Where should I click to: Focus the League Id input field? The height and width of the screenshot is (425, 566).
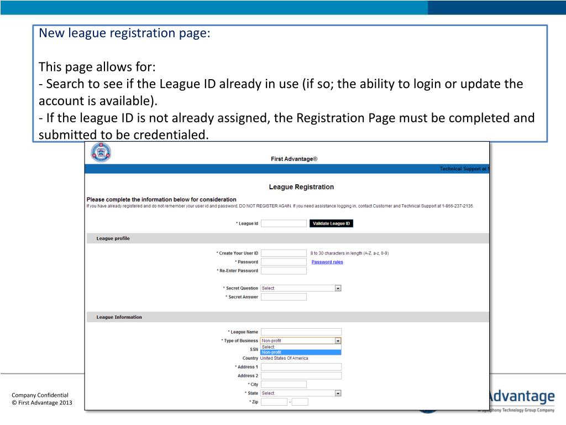pyautogui.click(x=284, y=224)
